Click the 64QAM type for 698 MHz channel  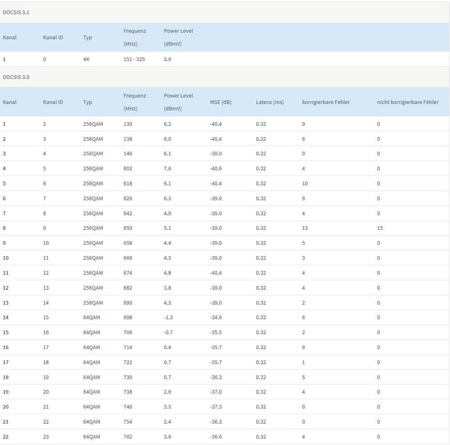pos(91,318)
